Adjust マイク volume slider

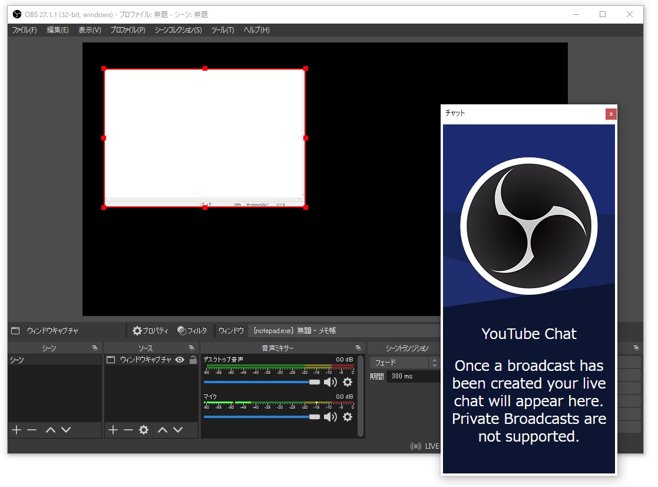262,417
